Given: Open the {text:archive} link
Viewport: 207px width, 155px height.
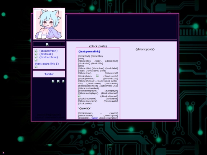Looking at the screenshot, I should 49,57.
